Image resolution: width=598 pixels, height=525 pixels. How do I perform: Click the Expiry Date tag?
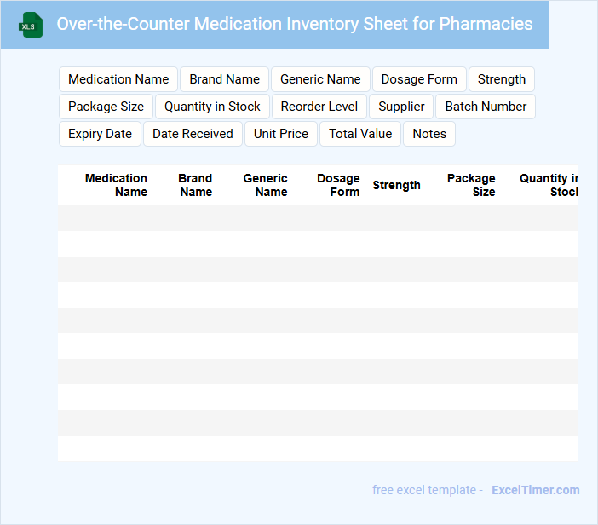click(x=100, y=134)
